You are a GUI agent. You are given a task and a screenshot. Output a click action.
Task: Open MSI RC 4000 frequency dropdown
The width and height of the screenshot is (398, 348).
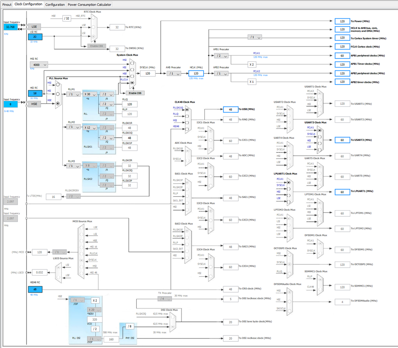point(39,65)
